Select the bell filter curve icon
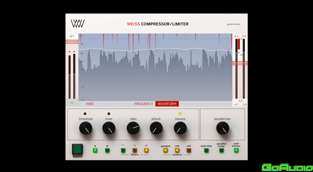Viewport: 313px width, 172px height. [146, 150]
